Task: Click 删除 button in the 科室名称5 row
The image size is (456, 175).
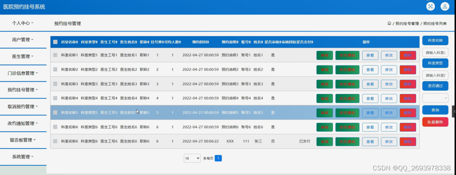Action: click(x=408, y=113)
